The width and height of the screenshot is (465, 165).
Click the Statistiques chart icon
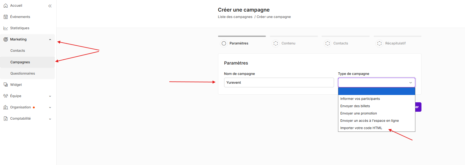point(5,28)
